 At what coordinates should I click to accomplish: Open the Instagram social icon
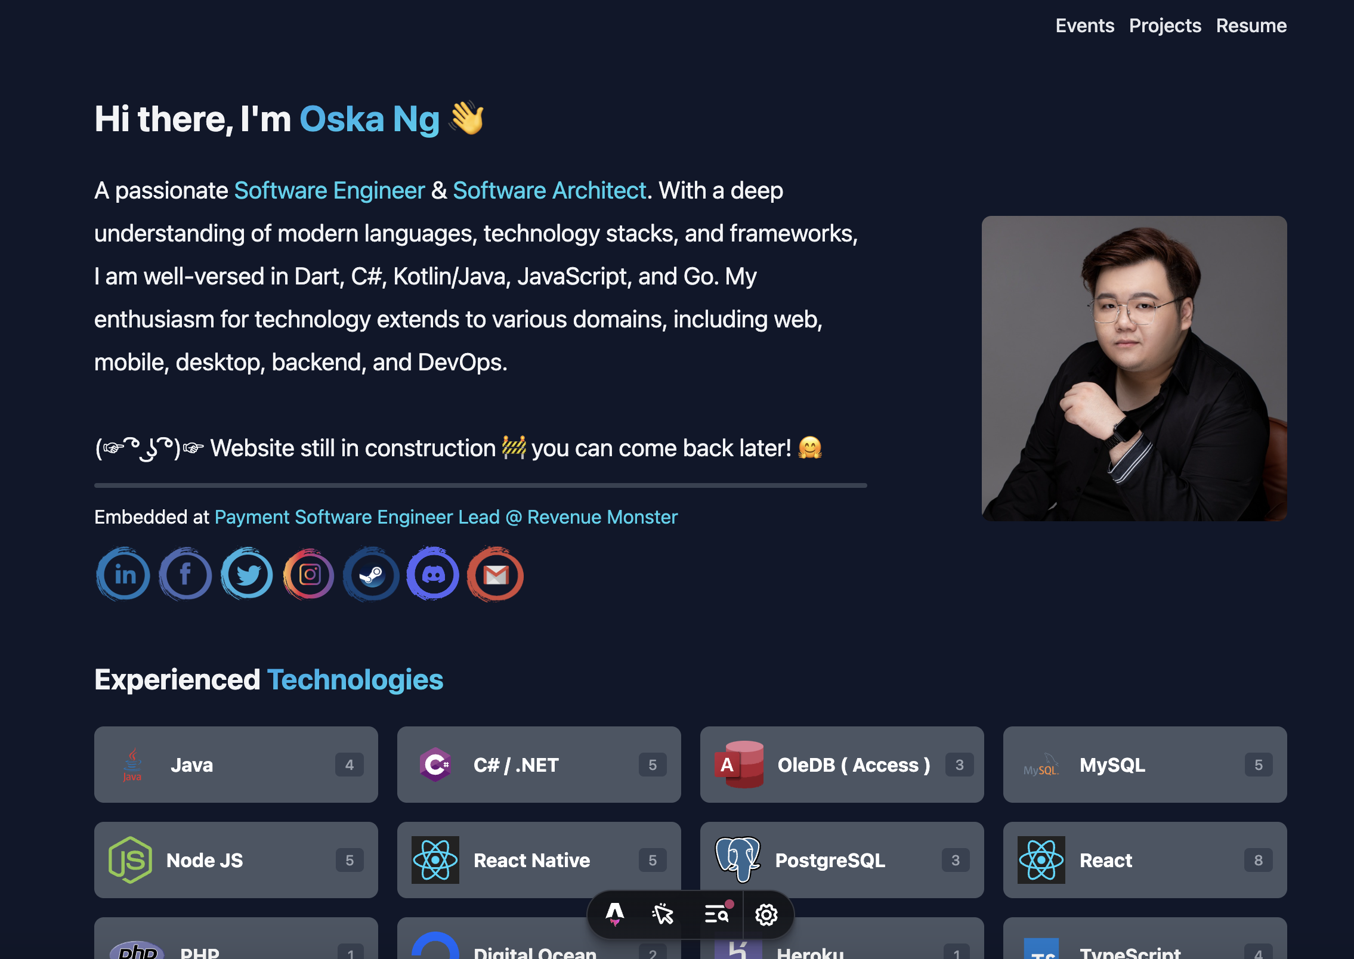309,574
